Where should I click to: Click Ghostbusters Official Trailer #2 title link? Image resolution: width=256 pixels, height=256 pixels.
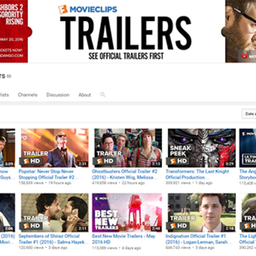click(x=125, y=174)
